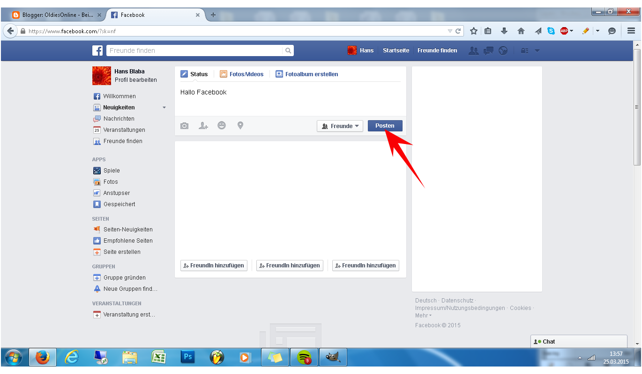
Task: Open messages icon in header
Action: click(x=488, y=50)
